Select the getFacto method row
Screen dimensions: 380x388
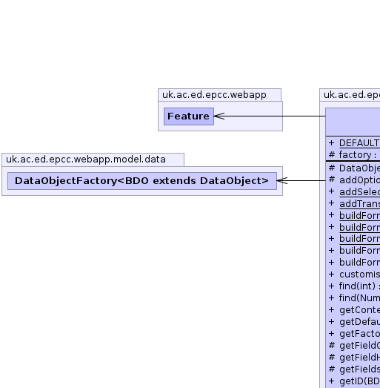point(354,334)
